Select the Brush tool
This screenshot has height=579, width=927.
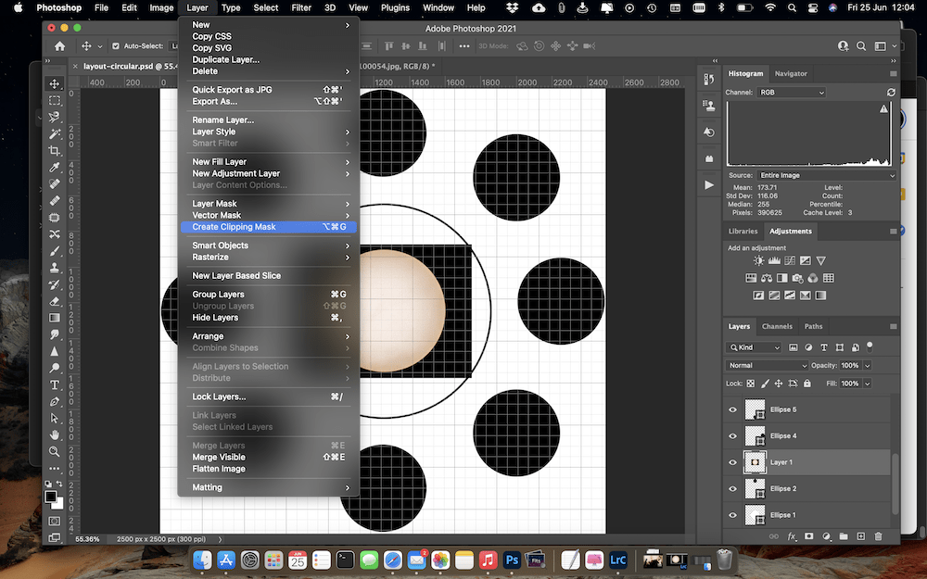55,251
